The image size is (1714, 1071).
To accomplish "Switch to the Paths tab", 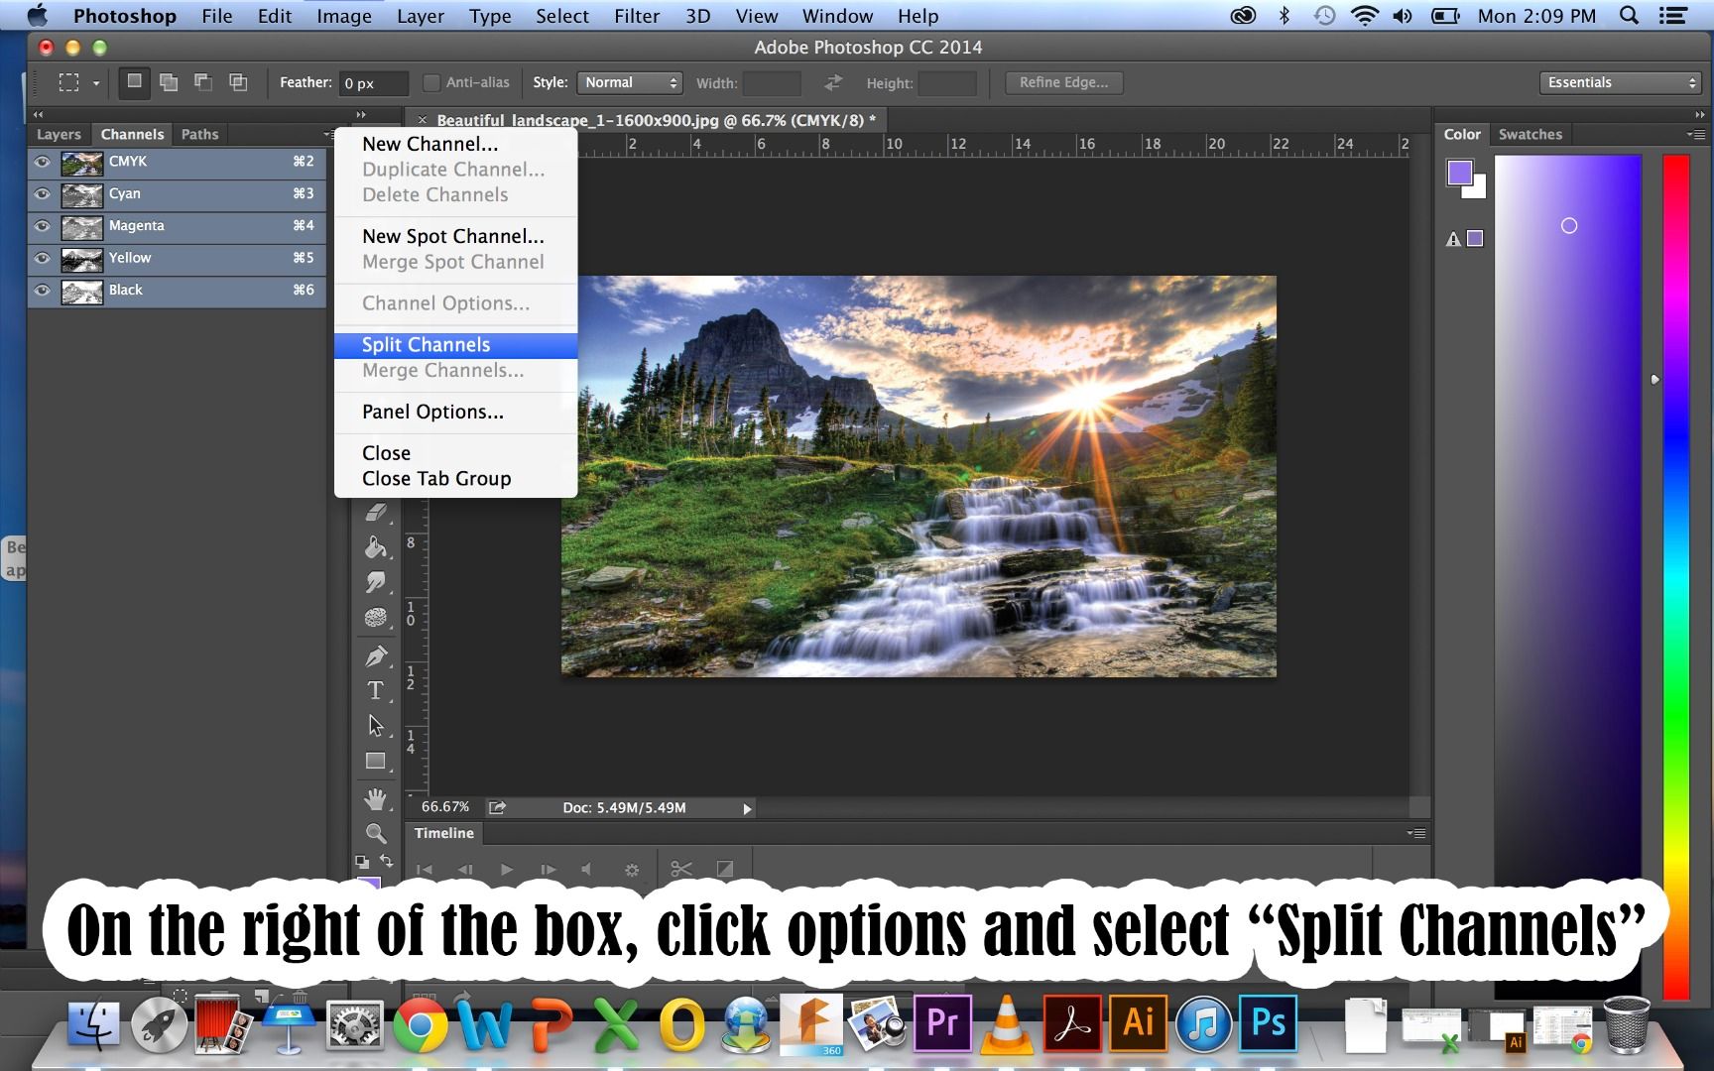I will (x=198, y=134).
